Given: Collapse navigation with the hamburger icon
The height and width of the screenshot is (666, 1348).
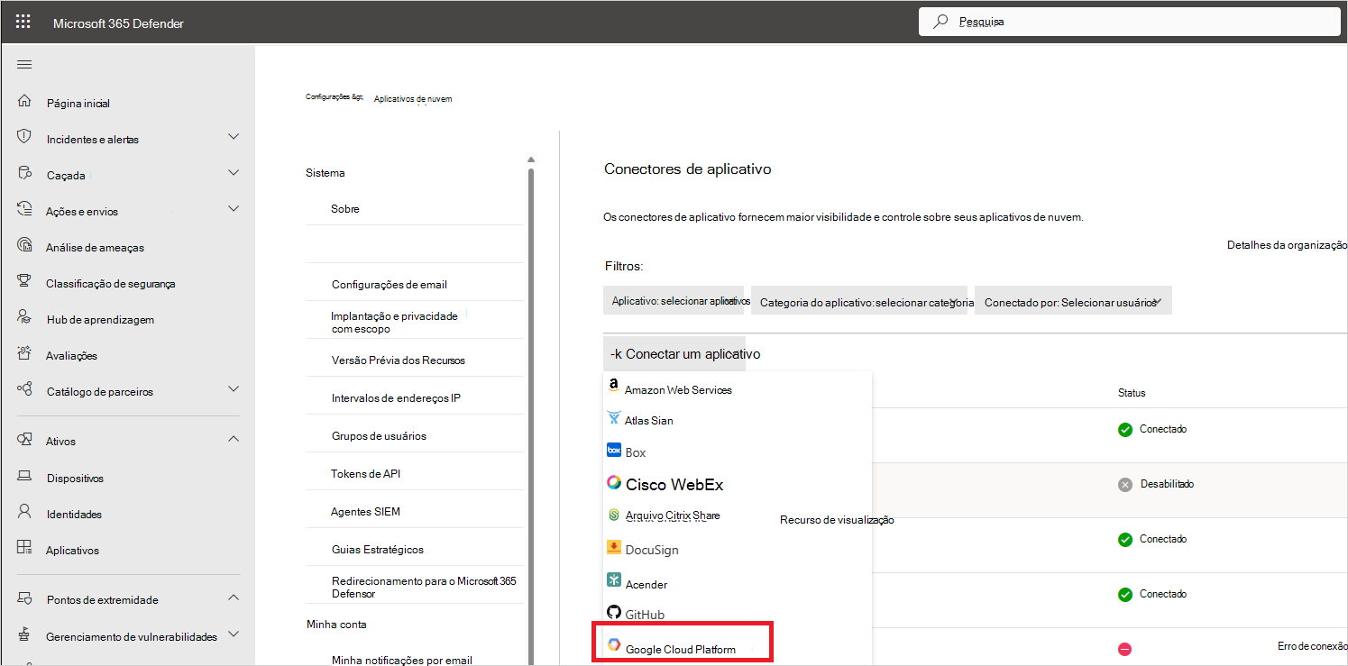Looking at the screenshot, I should (x=24, y=64).
